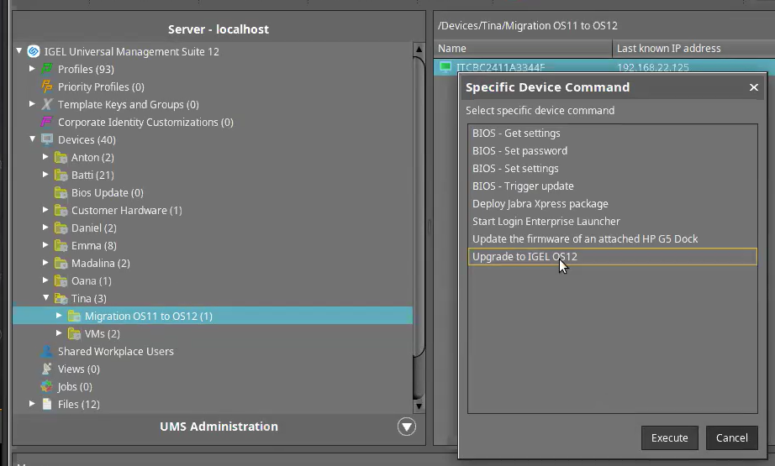Click the tree scrollbar down arrow
The height and width of the screenshot is (466, 775).
click(x=419, y=406)
